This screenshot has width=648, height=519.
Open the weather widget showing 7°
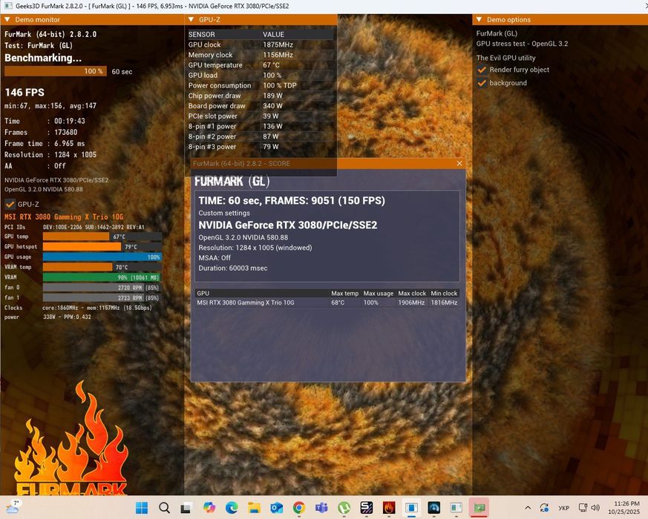12,507
